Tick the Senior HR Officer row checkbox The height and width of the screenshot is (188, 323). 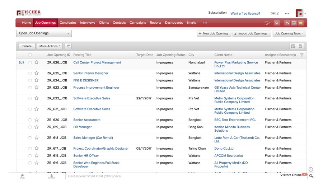click(x=30, y=156)
